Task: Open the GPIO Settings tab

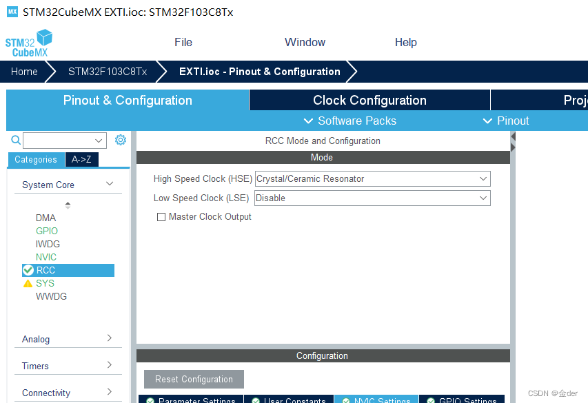Action: 462,400
